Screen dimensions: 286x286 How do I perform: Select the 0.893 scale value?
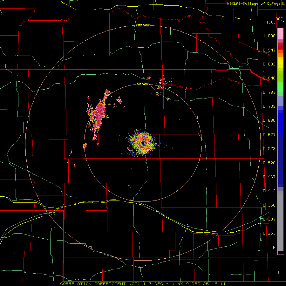point(269,64)
